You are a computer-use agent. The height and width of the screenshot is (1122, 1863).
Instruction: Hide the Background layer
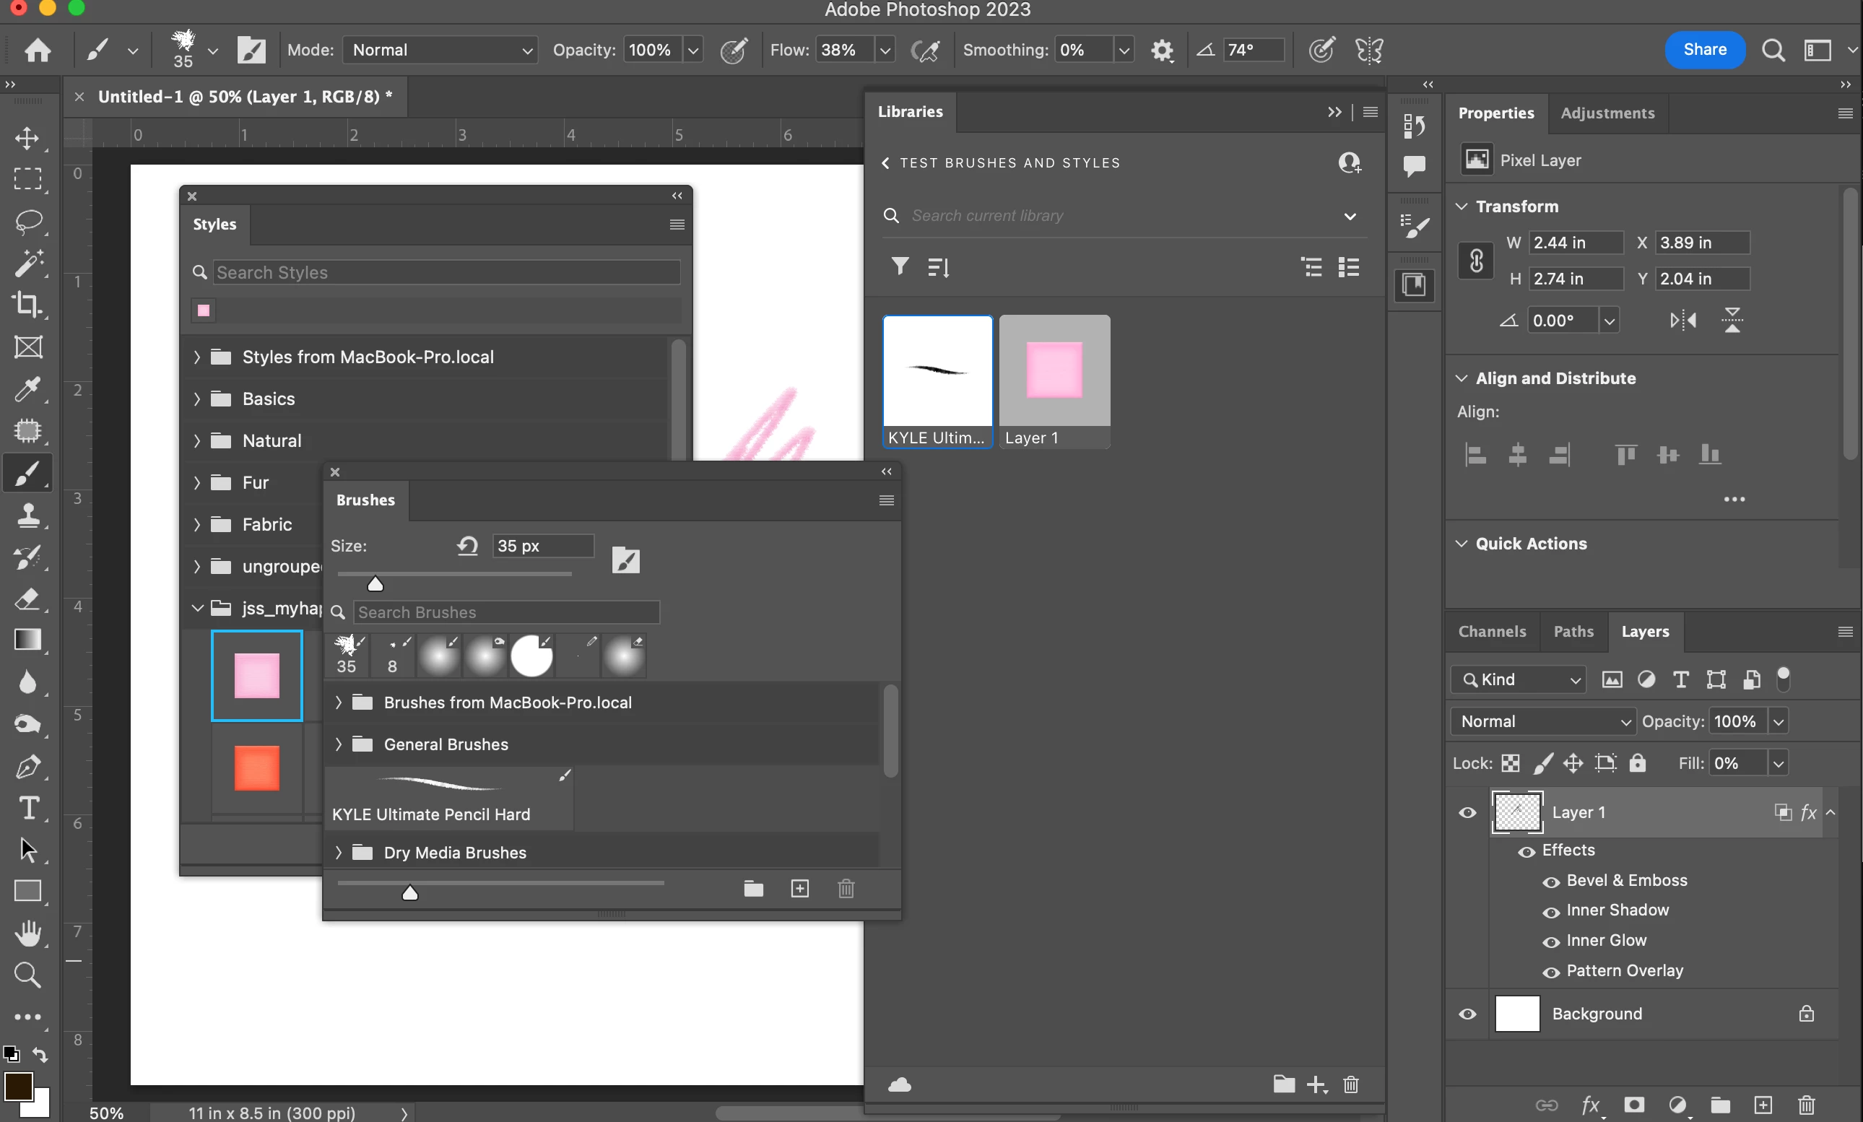1467,1014
